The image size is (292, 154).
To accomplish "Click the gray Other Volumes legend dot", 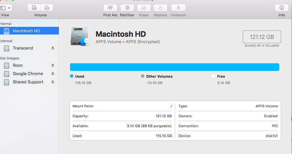I will pos(143,76).
